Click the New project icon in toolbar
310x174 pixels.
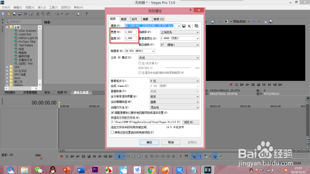click(3, 14)
